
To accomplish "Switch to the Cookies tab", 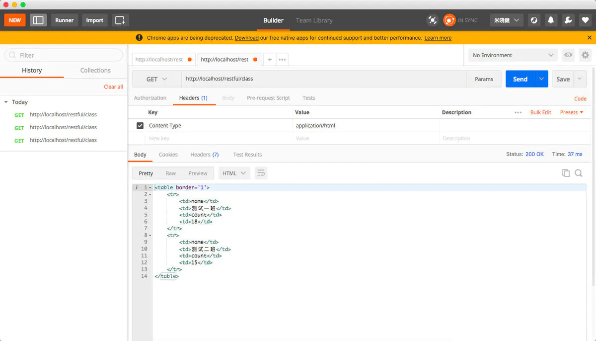I will pos(168,154).
